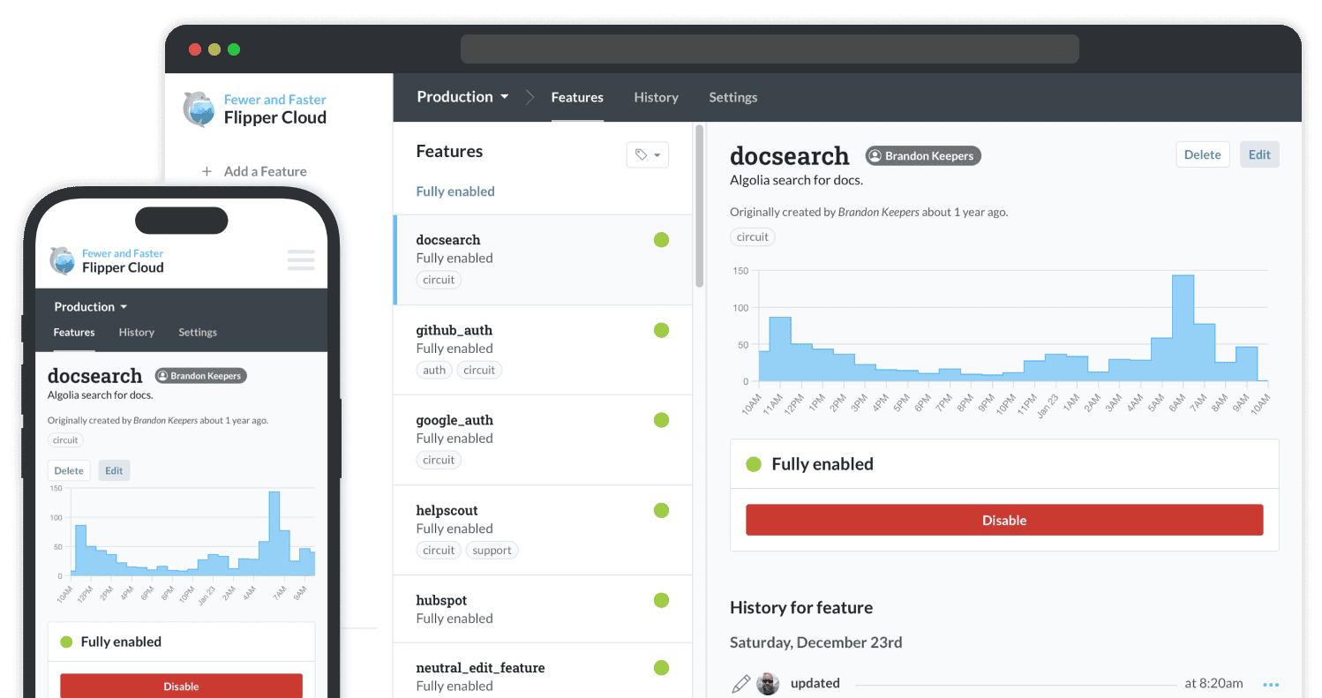
Task: Click the author avatar in the history entry
Action: [768, 683]
